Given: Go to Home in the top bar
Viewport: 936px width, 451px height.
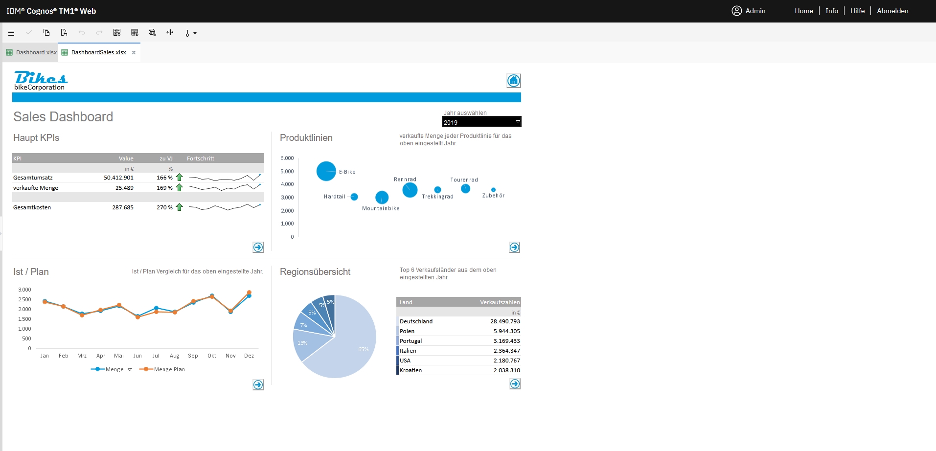Looking at the screenshot, I should (x=804, y=11).
